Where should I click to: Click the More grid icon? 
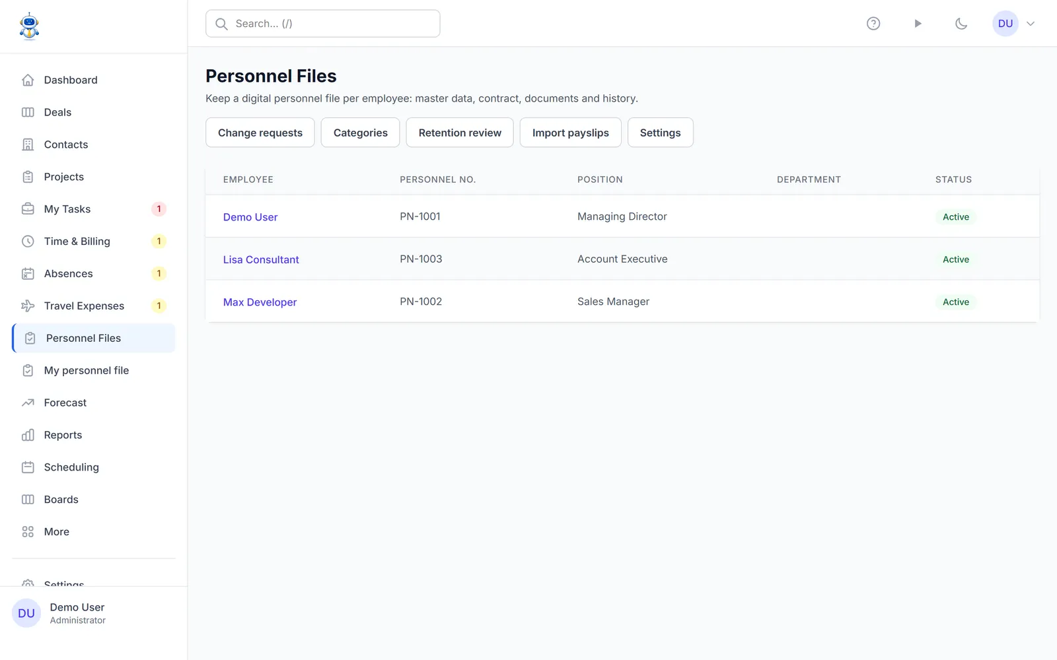(28, 532)
